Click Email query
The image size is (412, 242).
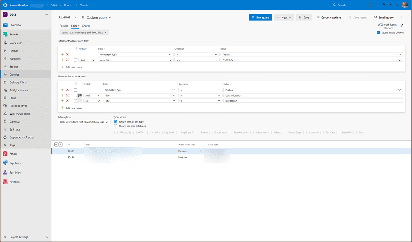pyautogui.click(x=384, y=17)
